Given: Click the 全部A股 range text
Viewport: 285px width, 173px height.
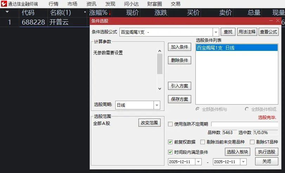Looking at the screenshot, I should click(102, 124).
